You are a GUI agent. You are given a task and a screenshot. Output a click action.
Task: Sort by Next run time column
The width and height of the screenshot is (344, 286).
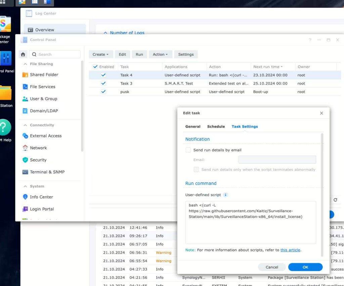click(x=268, y=67)
